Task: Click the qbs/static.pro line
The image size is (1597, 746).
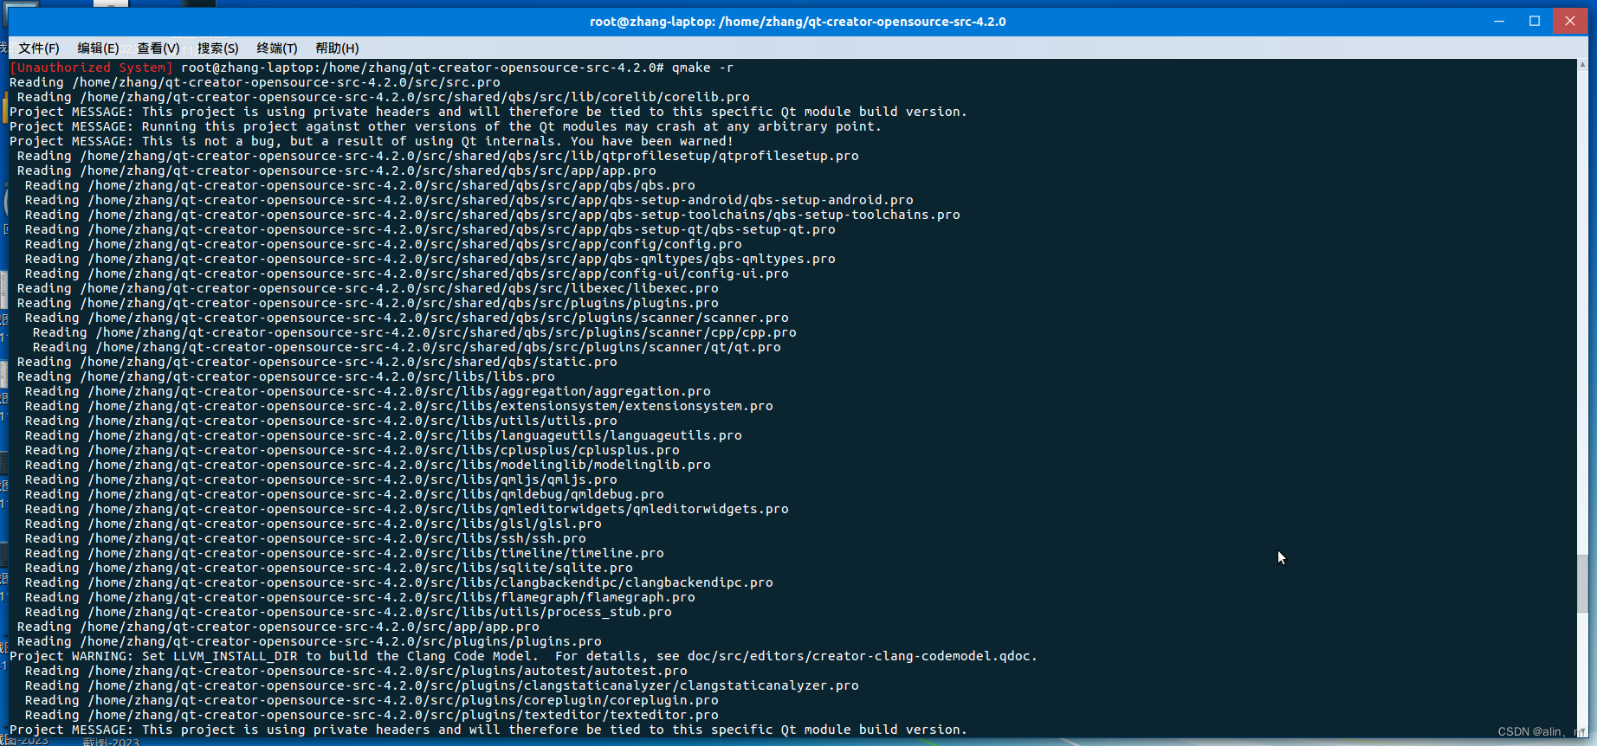Action: (317, 362)
